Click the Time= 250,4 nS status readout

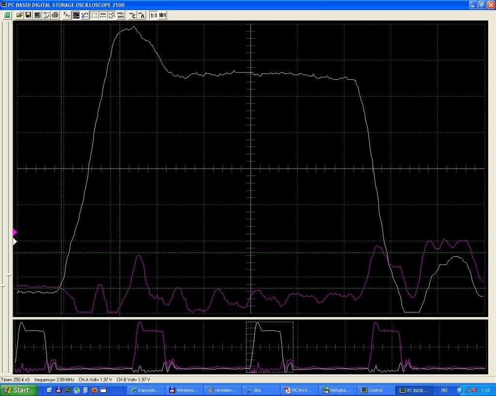pyautogui.click(x=15, y=380)
